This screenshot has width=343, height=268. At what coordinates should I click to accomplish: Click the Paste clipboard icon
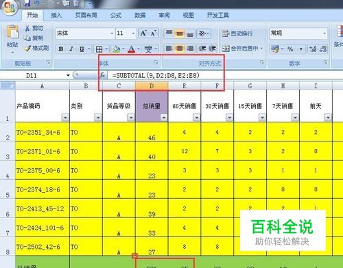12,32
